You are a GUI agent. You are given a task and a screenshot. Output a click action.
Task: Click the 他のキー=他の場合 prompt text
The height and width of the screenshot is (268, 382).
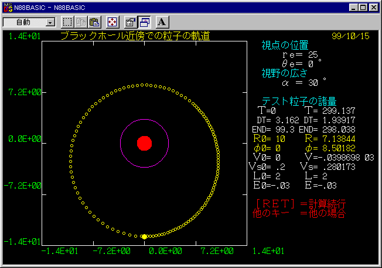(x=300, y=213)
